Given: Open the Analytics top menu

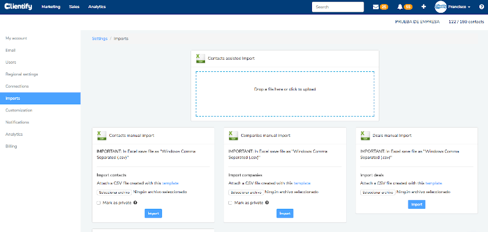Looking at the screenshot, I should (97, 7).
